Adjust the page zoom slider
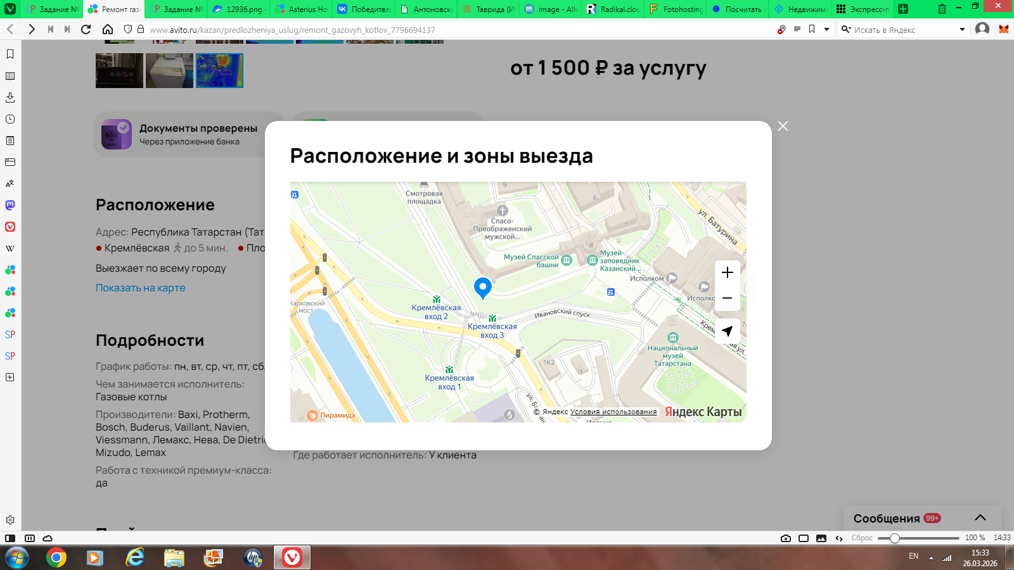Image resolution: width=1014 pixels, height=570 pixels. pyautogui.click(x=918, y=538)
